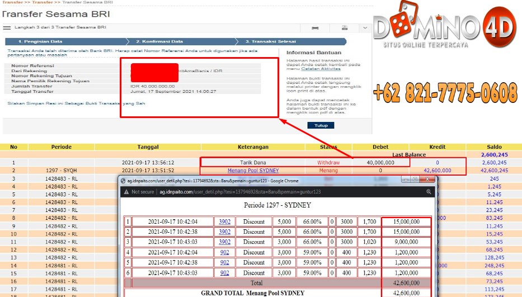522x297 pixels.
Task: Click the Informasi Bantuan heading
Action: tap(314, 53)
